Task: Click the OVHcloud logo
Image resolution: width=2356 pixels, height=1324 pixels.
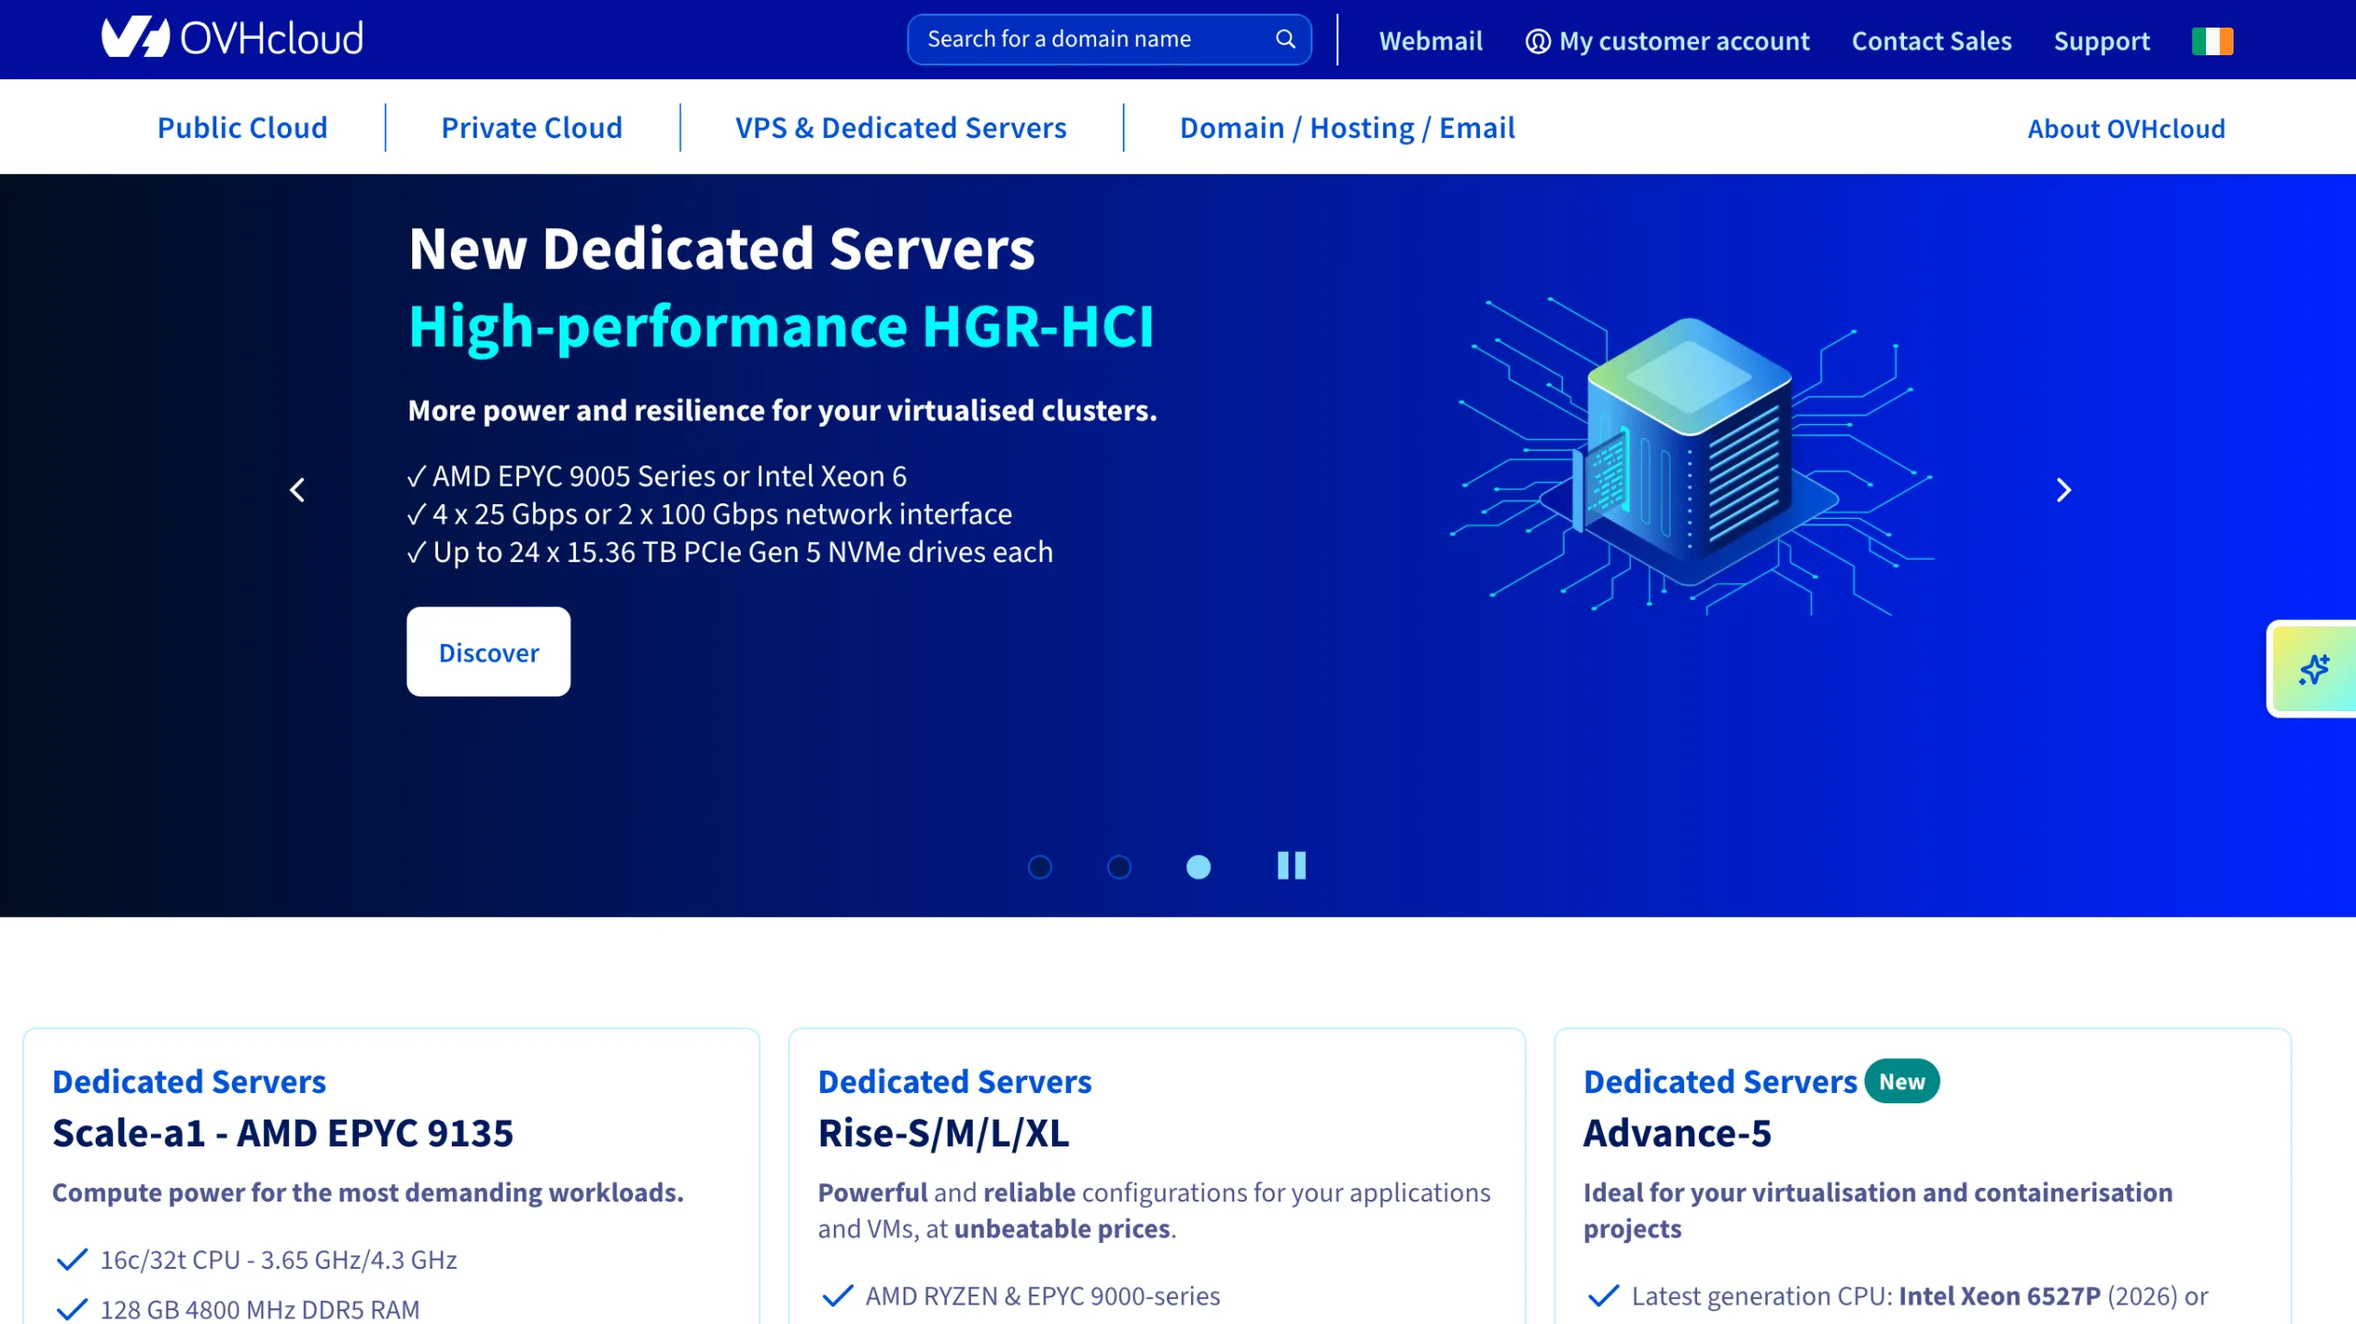Action: coord(232,38)
